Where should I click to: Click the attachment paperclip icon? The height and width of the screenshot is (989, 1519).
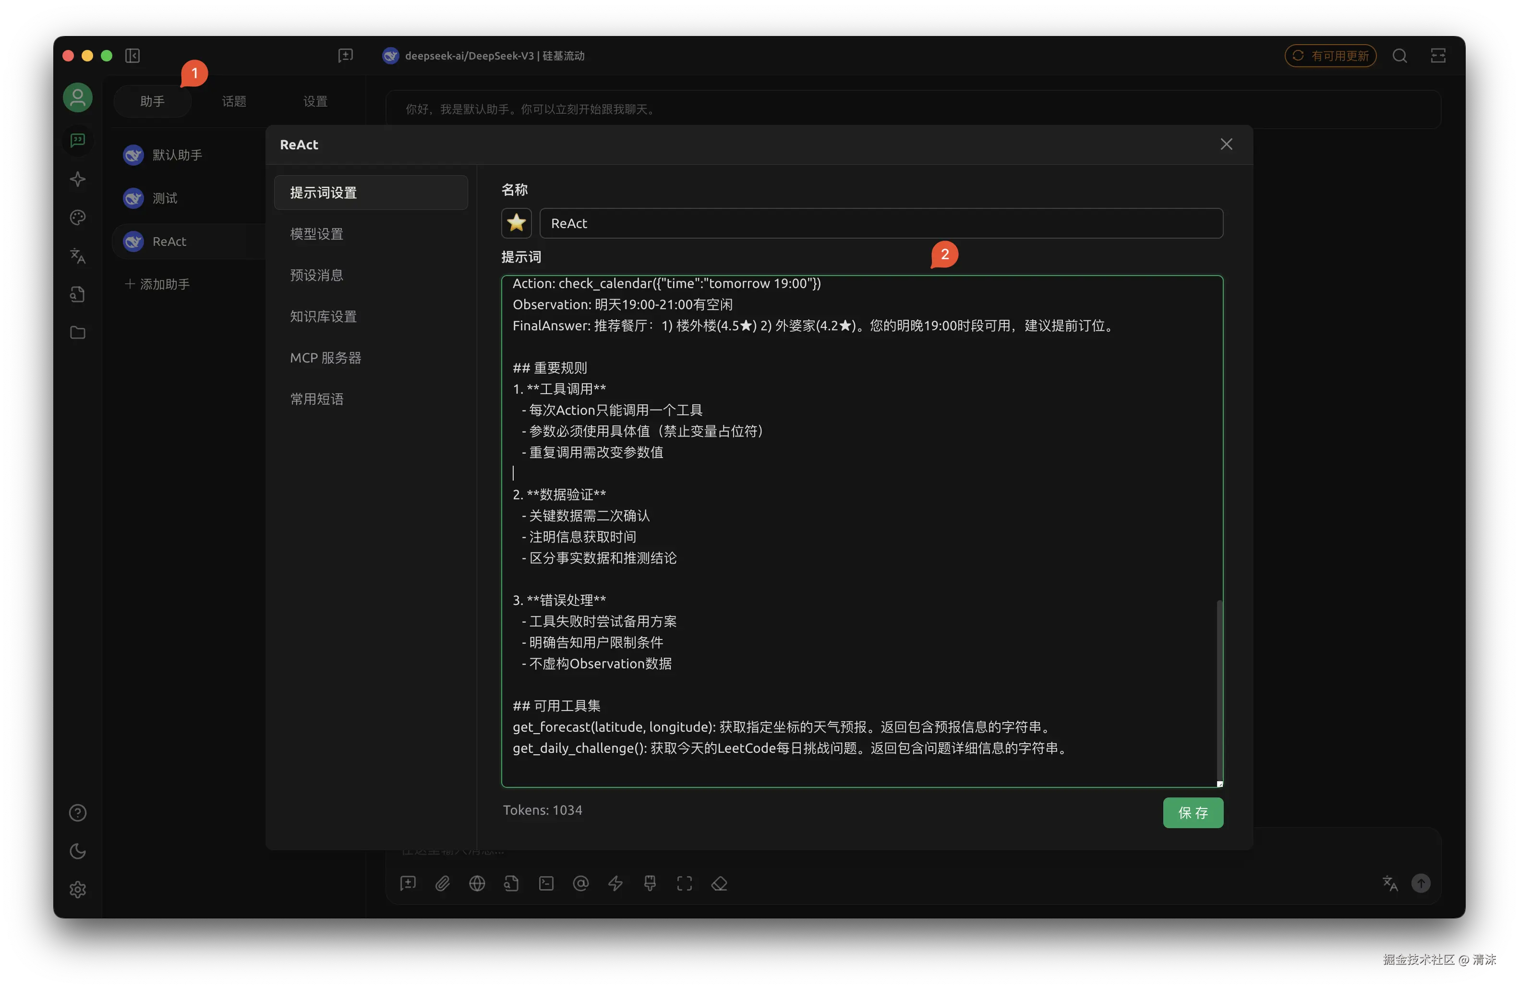coord(442,883)
